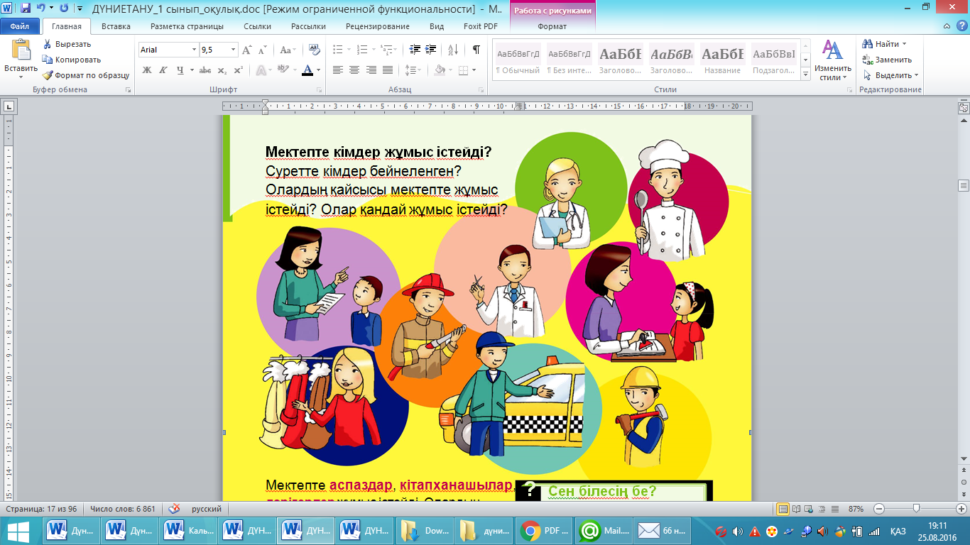
Task: Open the Формат picture tools tab
Action: [x=552, y=26]
